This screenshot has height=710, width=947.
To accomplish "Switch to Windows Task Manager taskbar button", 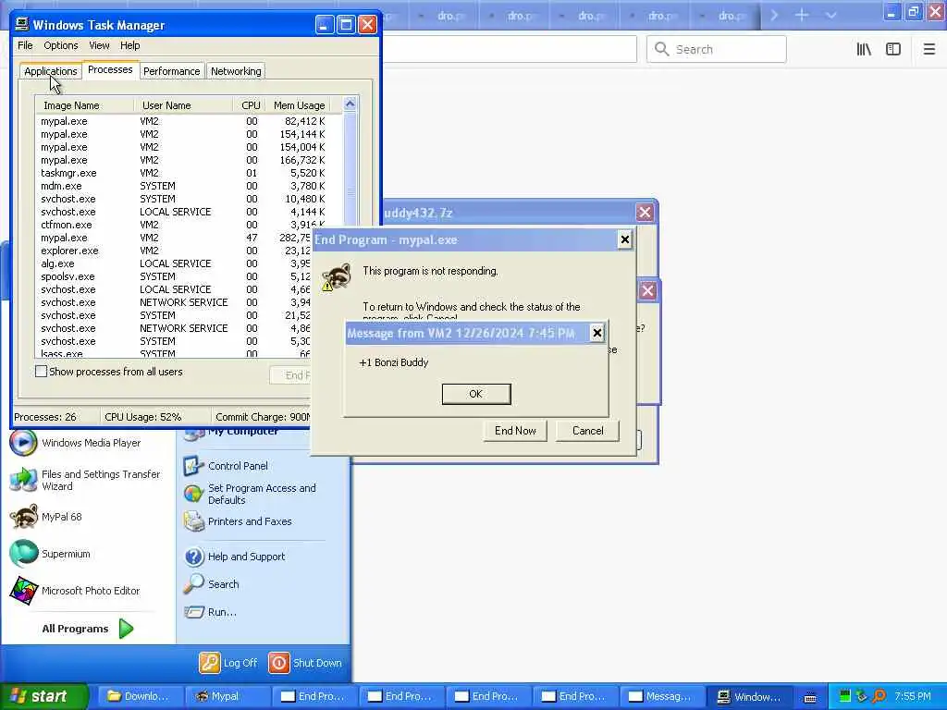I will pos(749,696).
